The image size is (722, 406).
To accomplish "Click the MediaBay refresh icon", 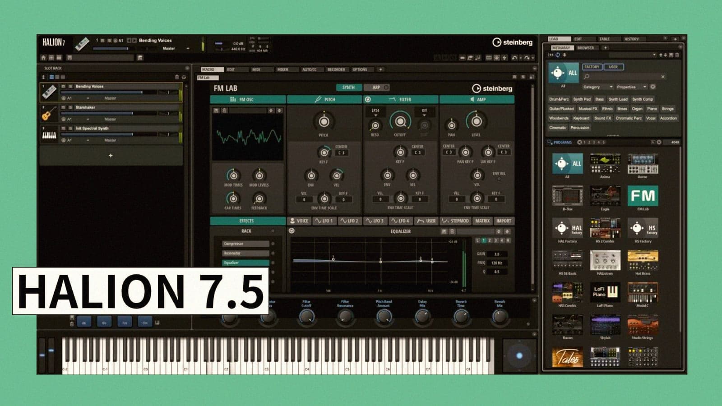I will (x=558, y=55).
